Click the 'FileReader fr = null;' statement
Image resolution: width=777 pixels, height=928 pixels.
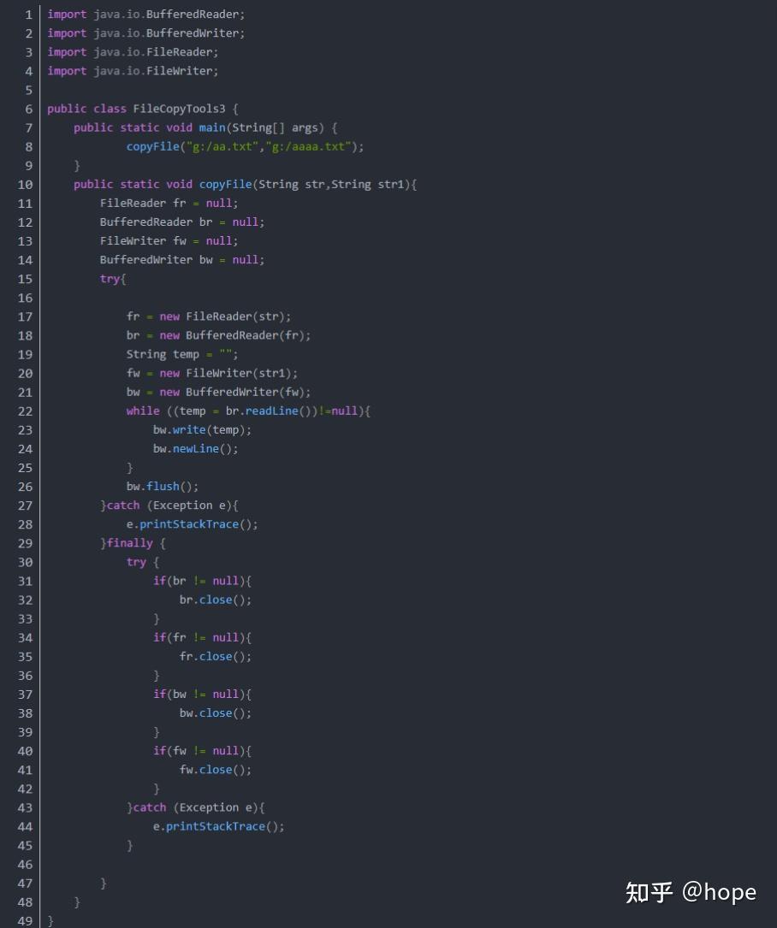pos(169,204)
